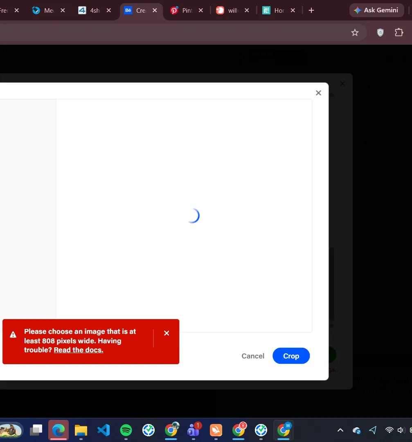Open Microsoft Teams from the taskbar
Screen dimensions: 412x442
(x=193, y=430)
